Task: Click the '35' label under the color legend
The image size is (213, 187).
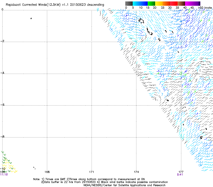Action: coord(177,8)
